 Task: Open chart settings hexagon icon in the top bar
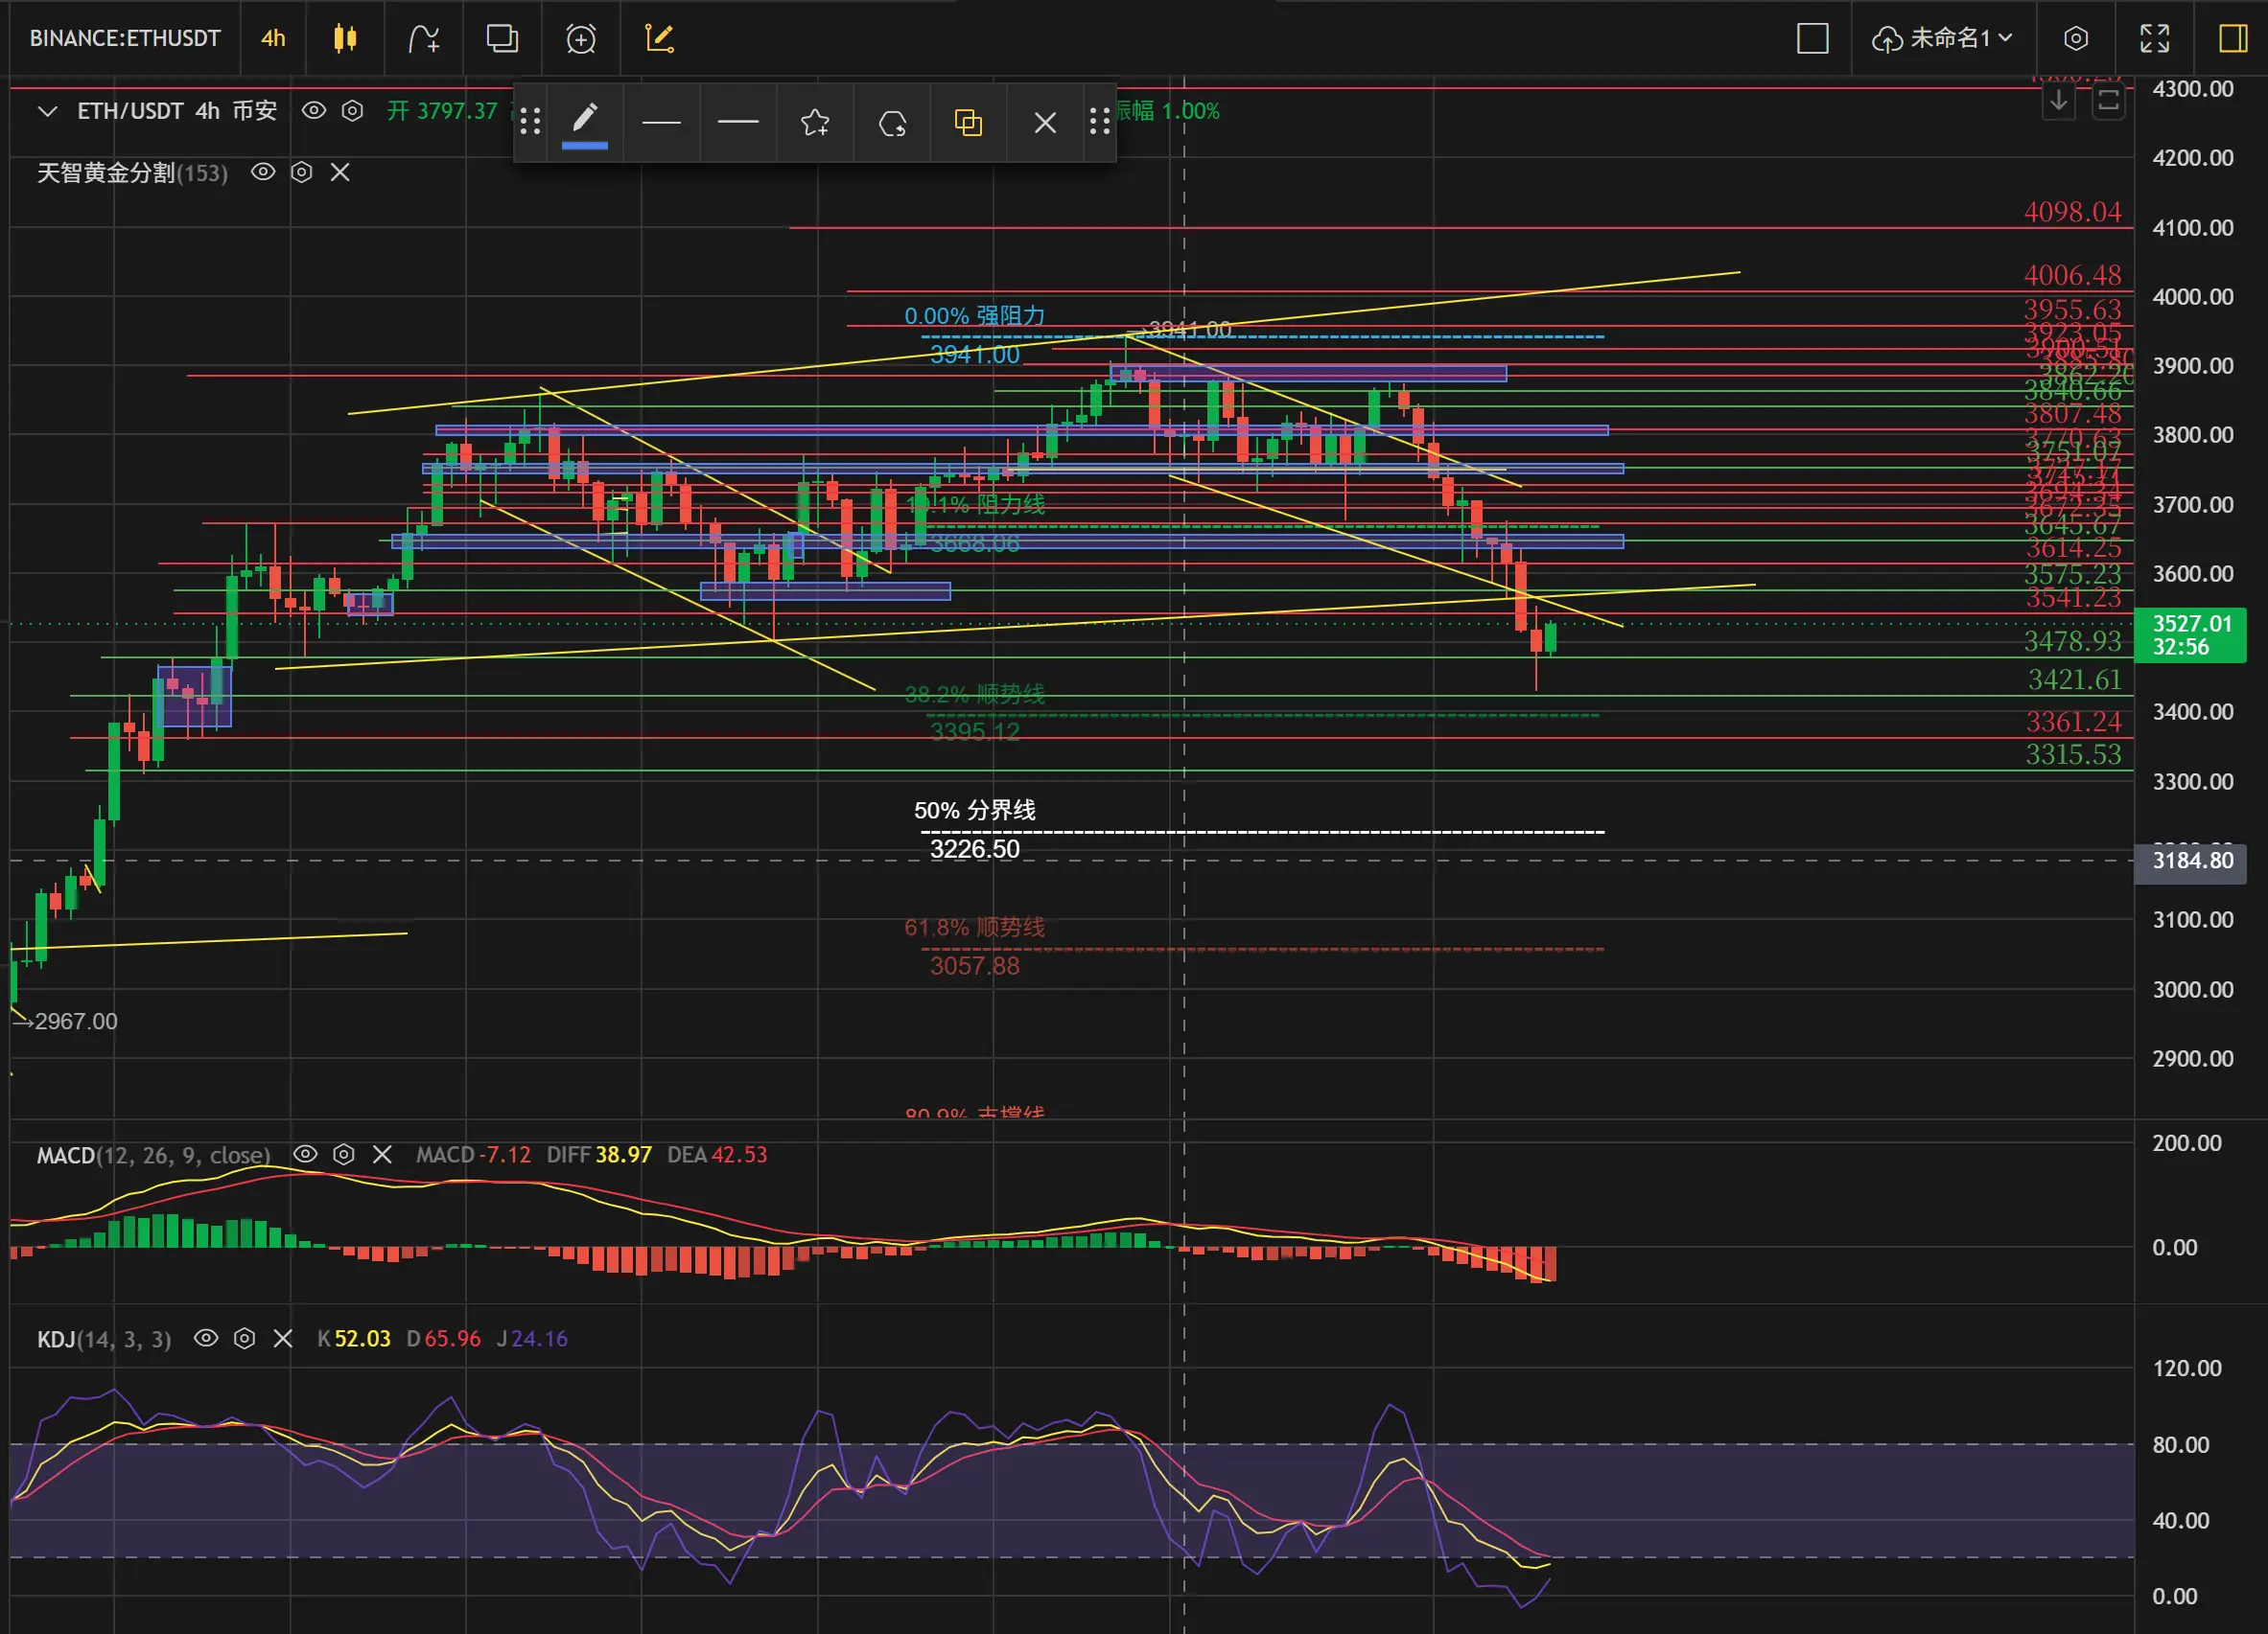tap(2076, 38)
